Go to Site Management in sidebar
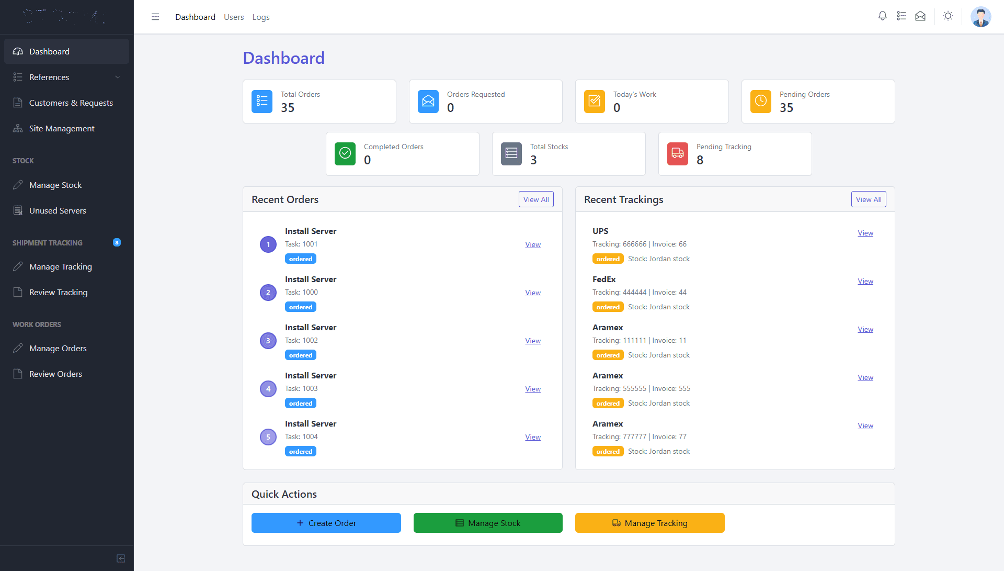 67,128
